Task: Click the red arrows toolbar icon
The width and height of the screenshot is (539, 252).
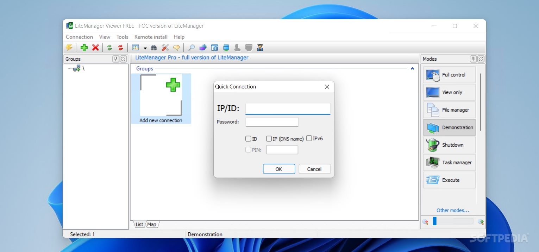Action: pyautogui.click(x=121, y=47)
